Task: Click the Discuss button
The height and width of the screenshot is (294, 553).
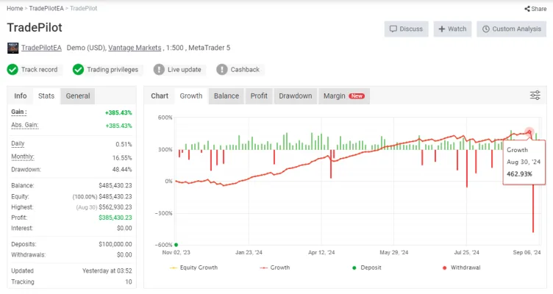Action: point(406,29)
